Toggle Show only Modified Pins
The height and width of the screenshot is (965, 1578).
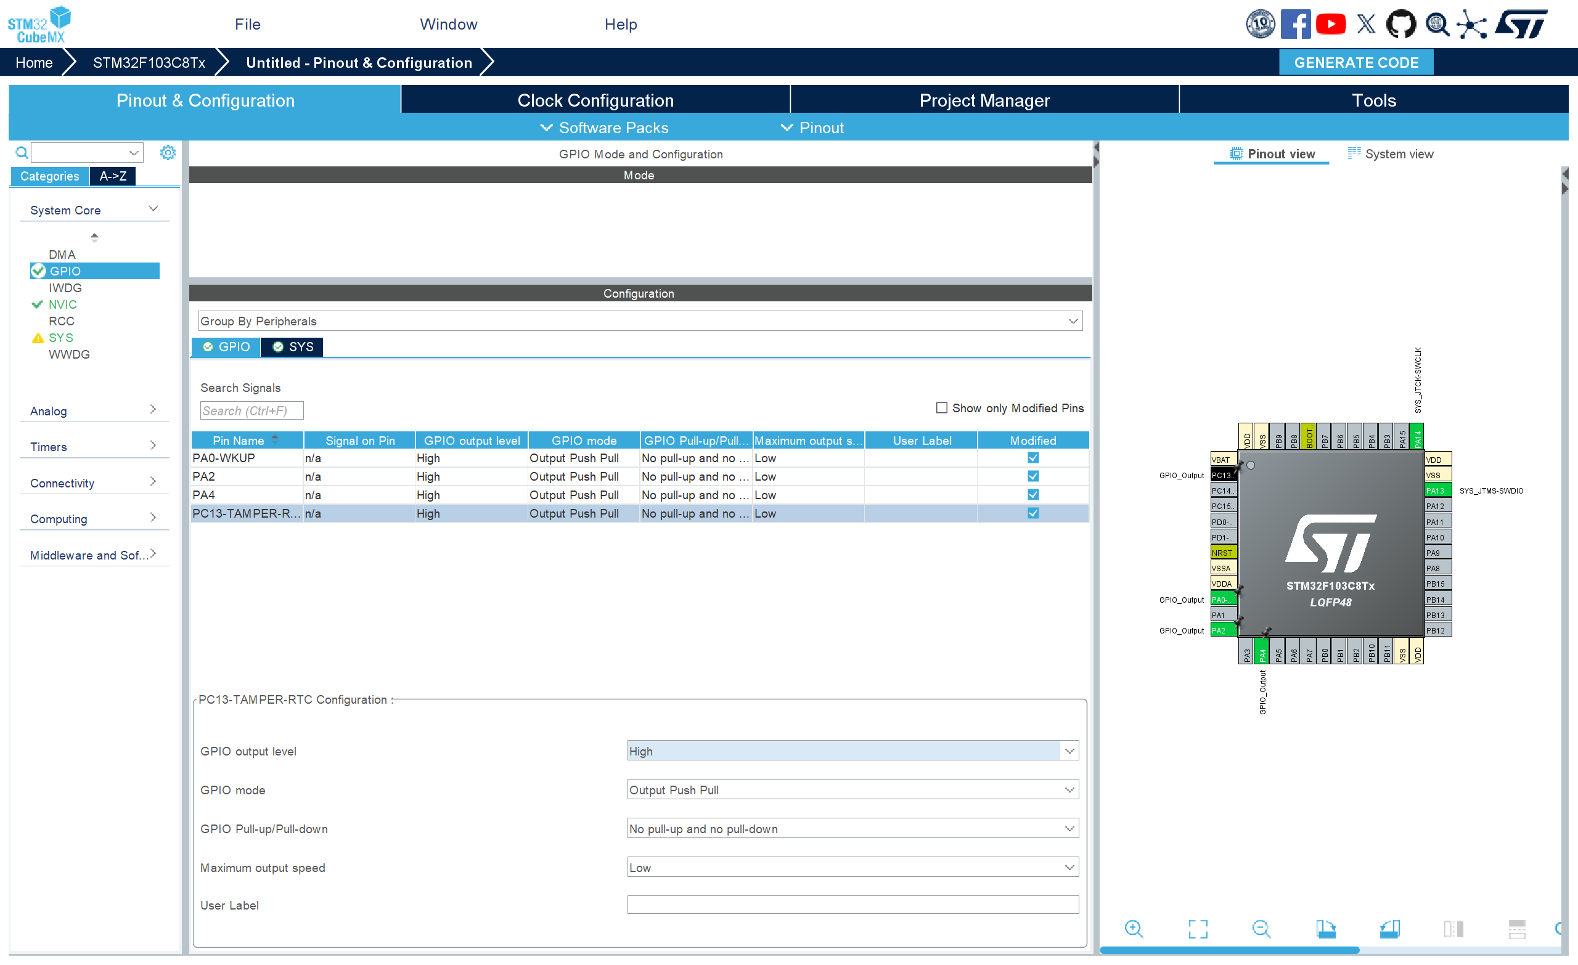pos(941,408)
